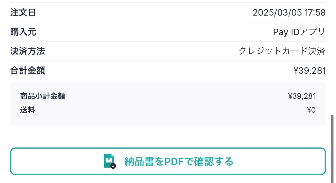336x183 pixels.
Task: Open 納品書をPDFで確認する
Action: pyautogui.click(x=179, y=162)
